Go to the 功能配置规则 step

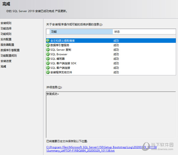coord(9,56)
